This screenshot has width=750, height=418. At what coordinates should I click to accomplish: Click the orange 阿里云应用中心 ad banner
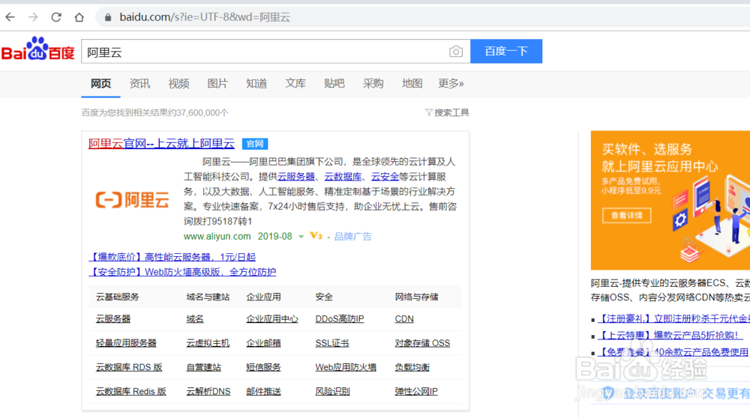click(670, 200)
